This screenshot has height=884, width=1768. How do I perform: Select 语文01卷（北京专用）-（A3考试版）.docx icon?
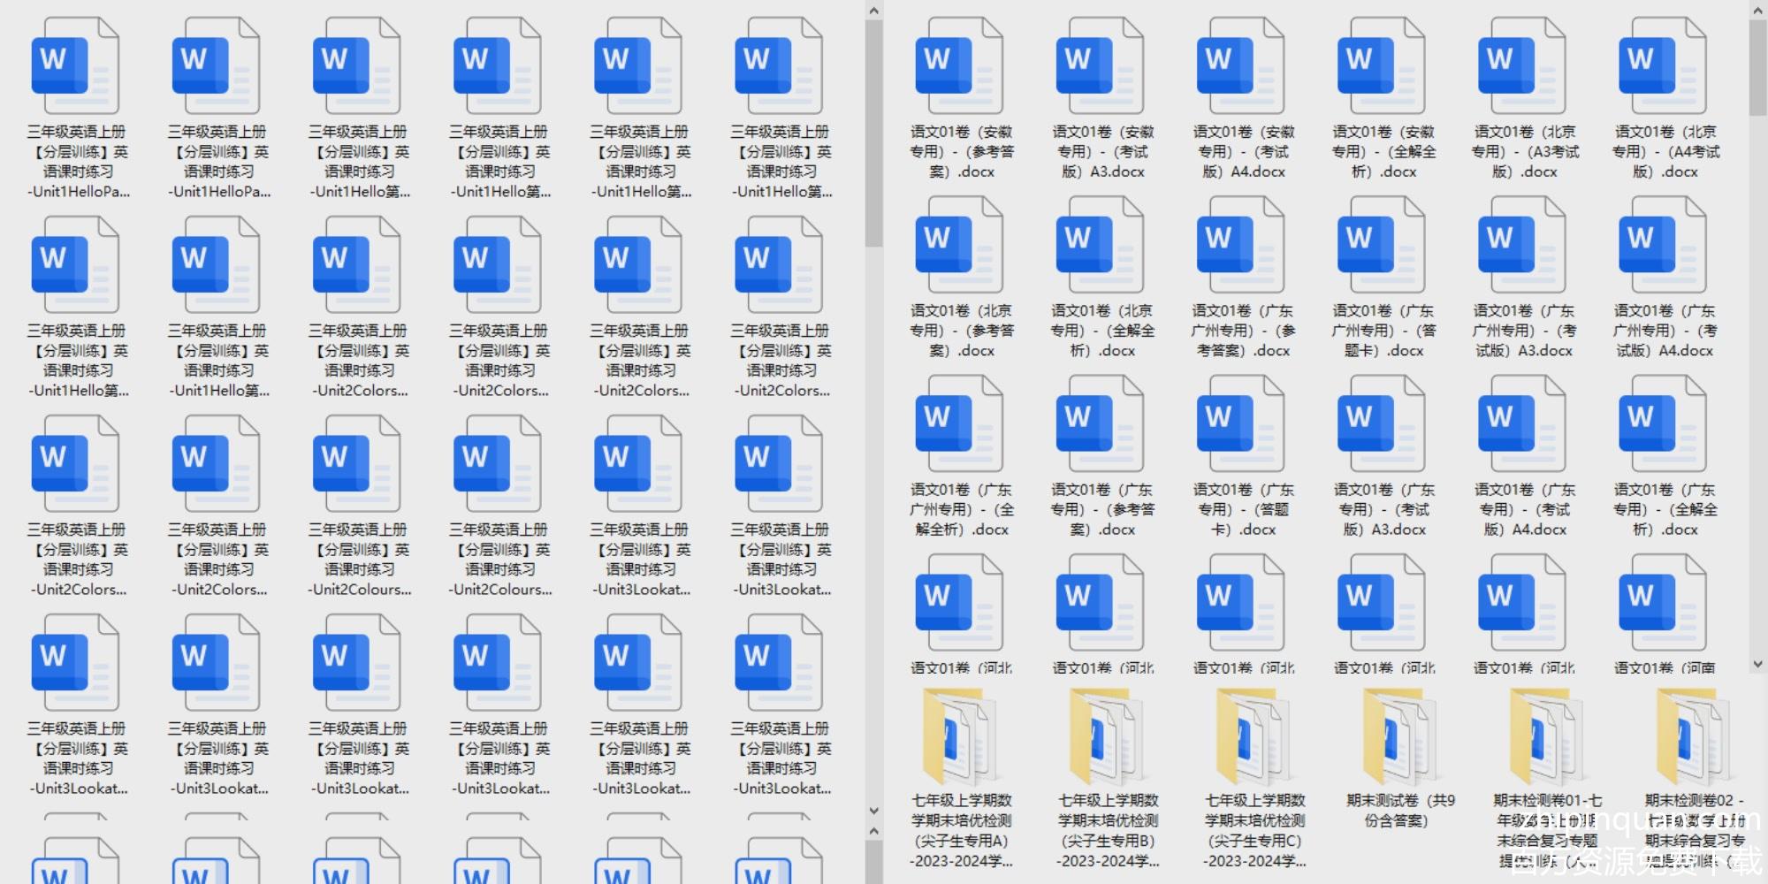tap(1522, 66)
